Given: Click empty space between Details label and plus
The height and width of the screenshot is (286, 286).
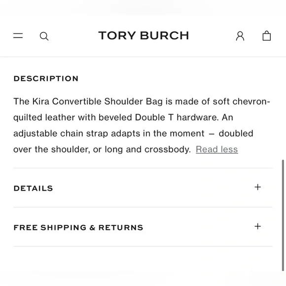Looking at the screenshot, I should (x=153, y=188).
